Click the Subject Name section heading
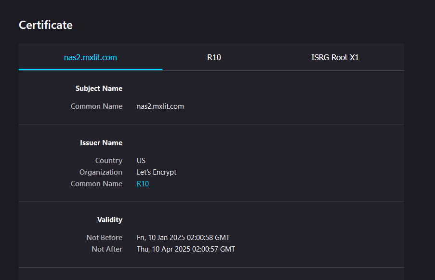The height and width of the screenshot is (280, 435). point(99,89)
